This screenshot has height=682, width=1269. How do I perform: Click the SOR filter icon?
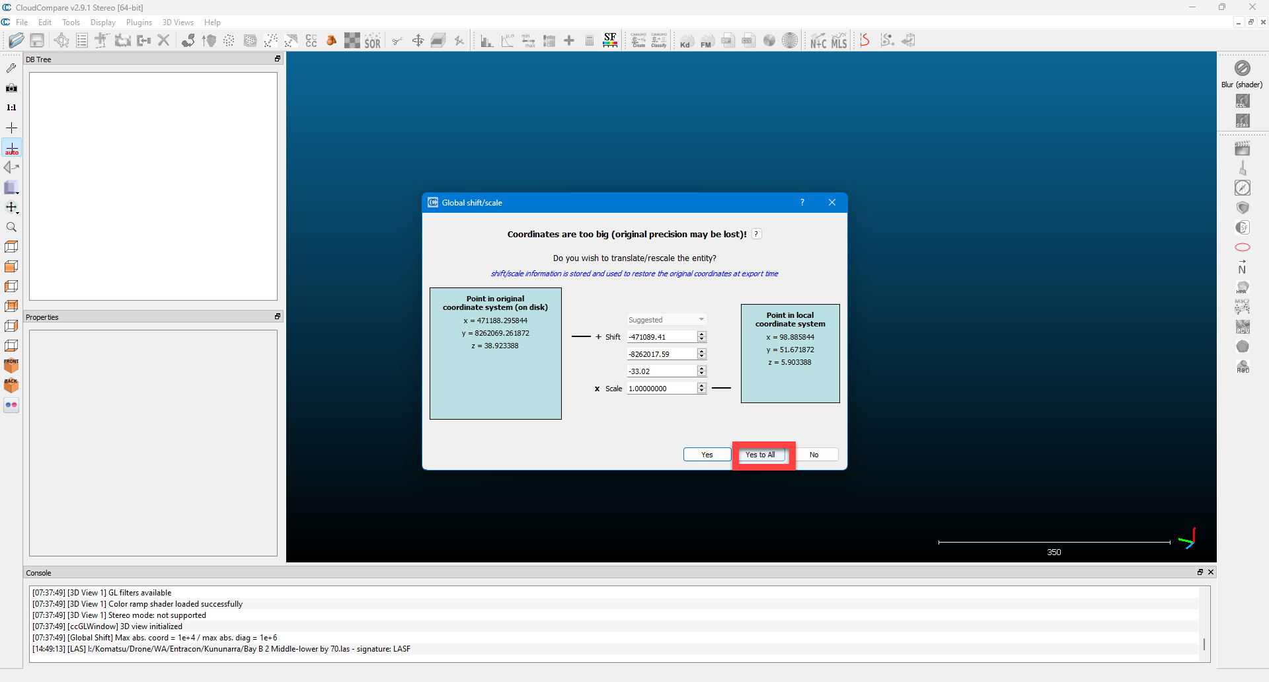coord(373,40)
